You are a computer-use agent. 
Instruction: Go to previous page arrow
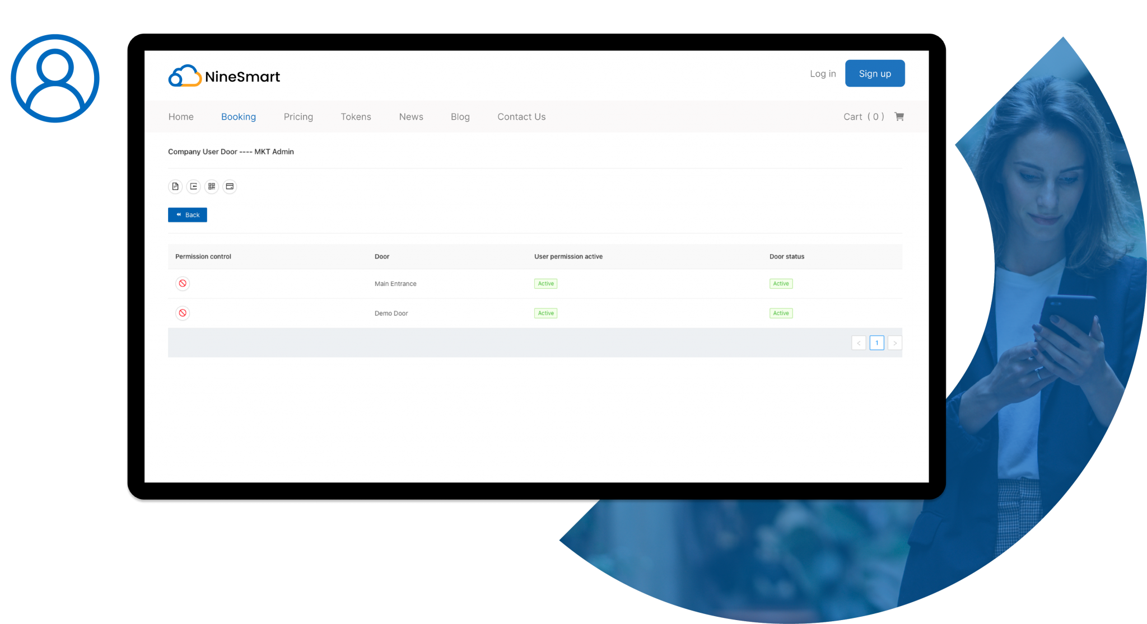859,343
